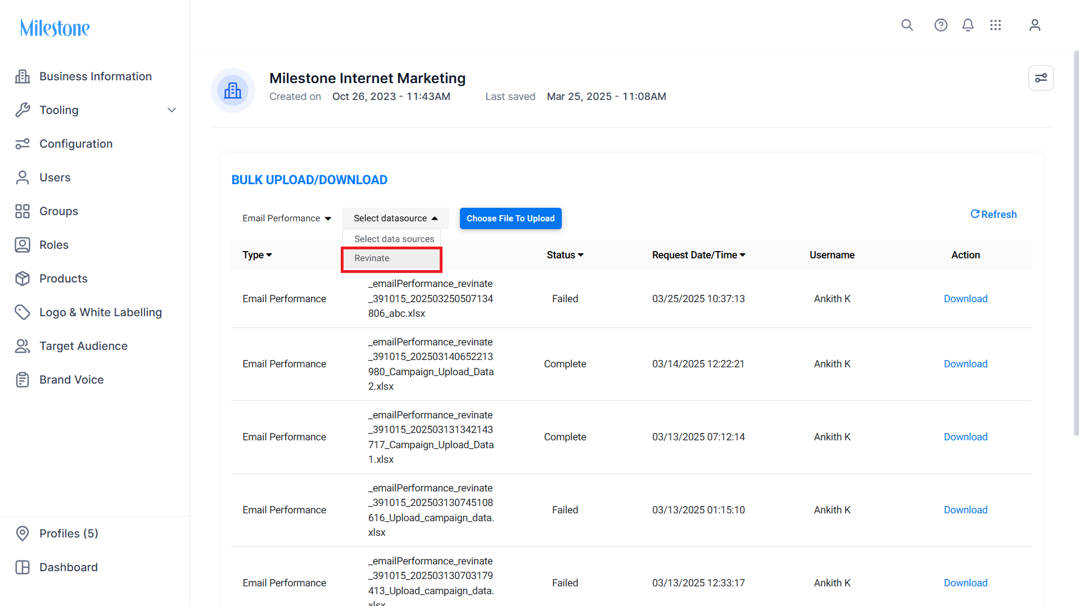
Task: Click the Milestone logo
Action: tap(55, 28)
